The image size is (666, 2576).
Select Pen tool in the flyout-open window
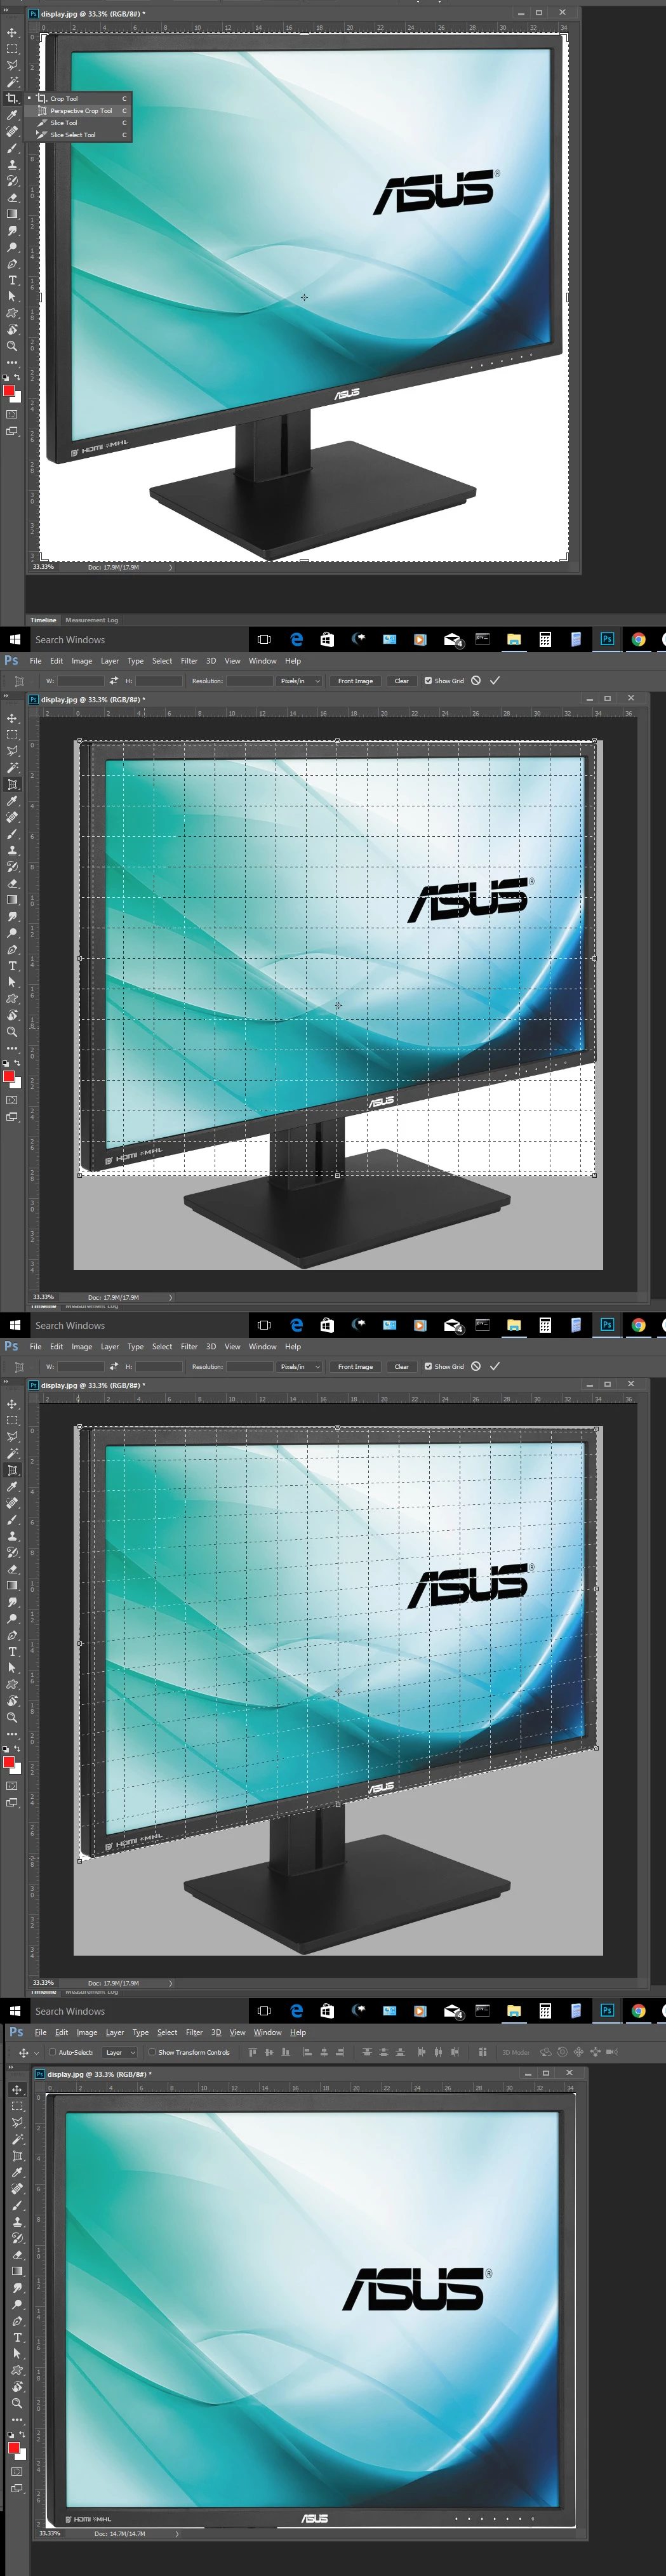point(12,264)
